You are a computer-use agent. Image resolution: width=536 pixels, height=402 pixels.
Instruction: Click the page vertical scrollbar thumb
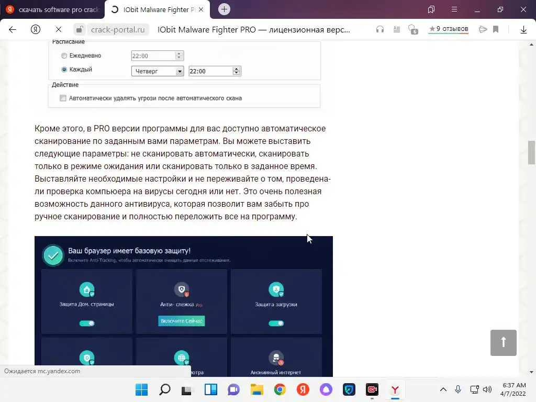coord(531,152)
